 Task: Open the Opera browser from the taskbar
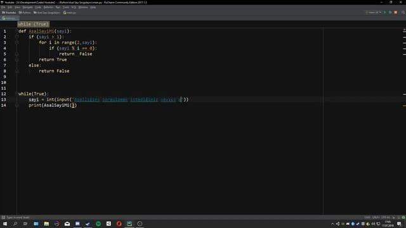click(x=119, y=224)
